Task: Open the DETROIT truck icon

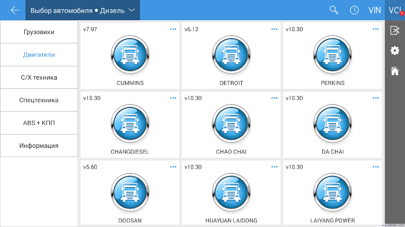Action: pyautogui.click(x=231, y=55)
